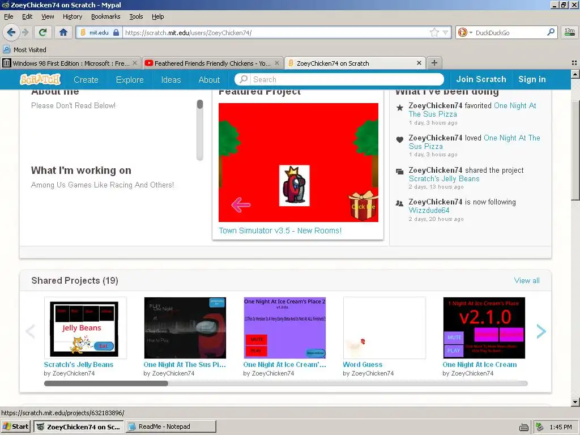
Task: Click the network connection tray icon
Action: click(539, 427)
